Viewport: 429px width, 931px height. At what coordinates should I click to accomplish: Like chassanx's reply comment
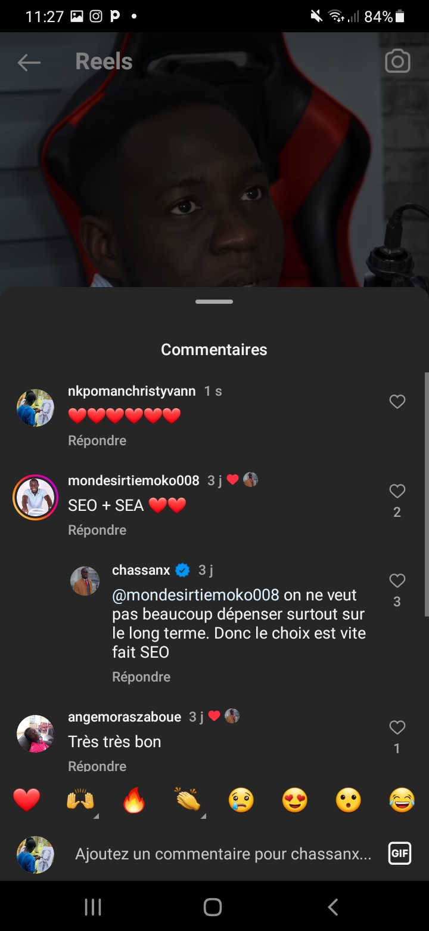tap(397, 581)
